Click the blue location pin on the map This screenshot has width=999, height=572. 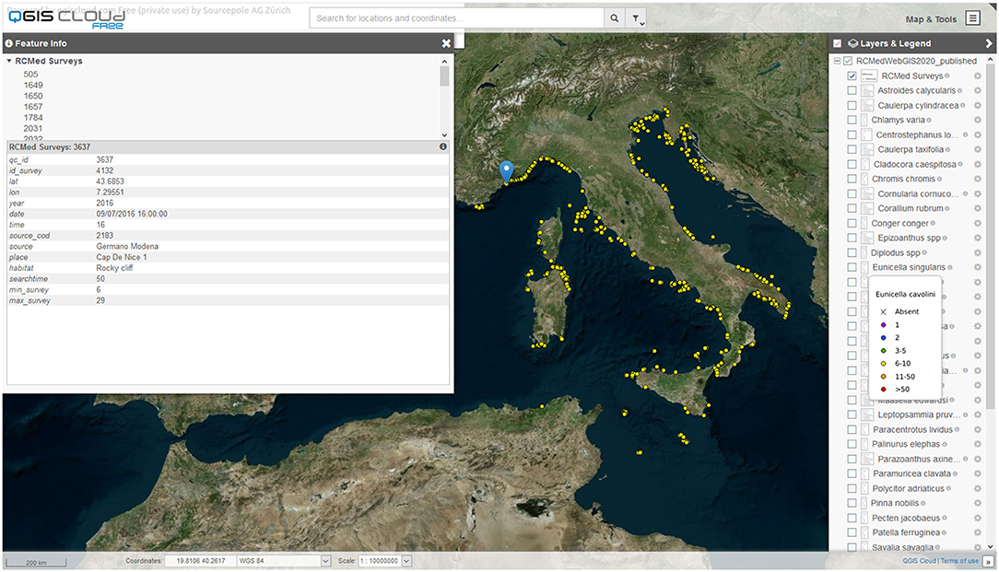(x=507, y=172)
